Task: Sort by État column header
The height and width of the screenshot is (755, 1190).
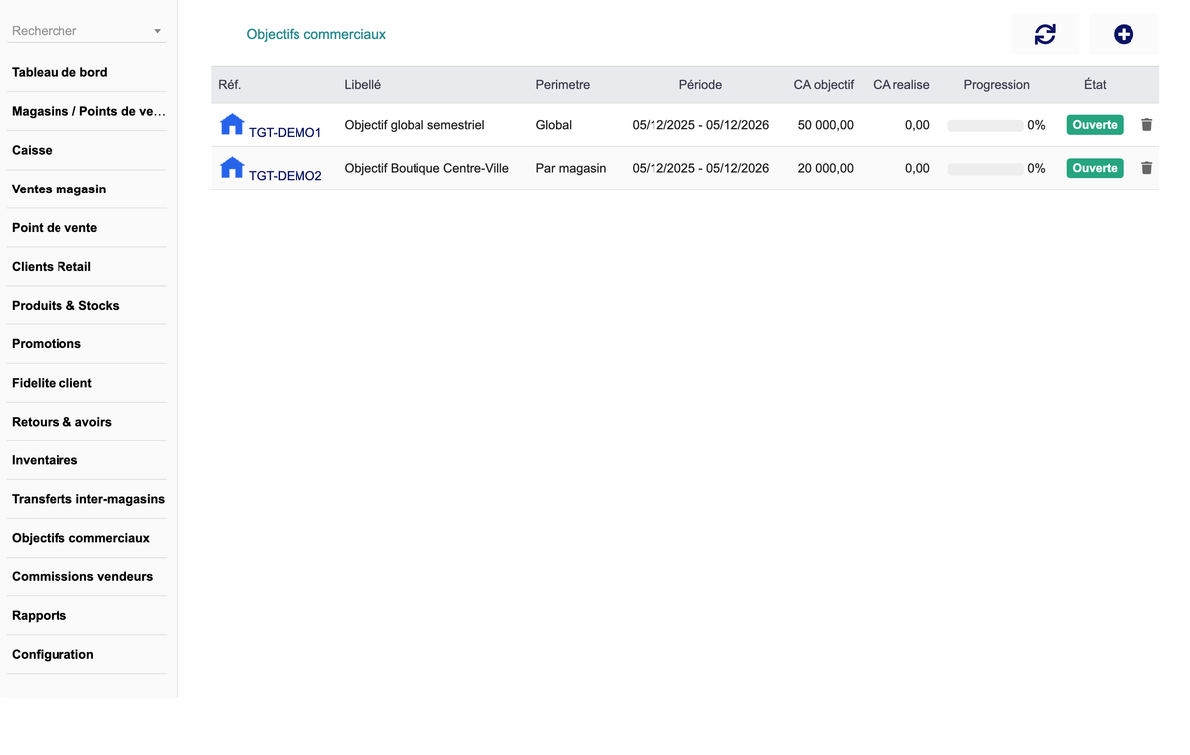Action: click(x=1095, y=85)
